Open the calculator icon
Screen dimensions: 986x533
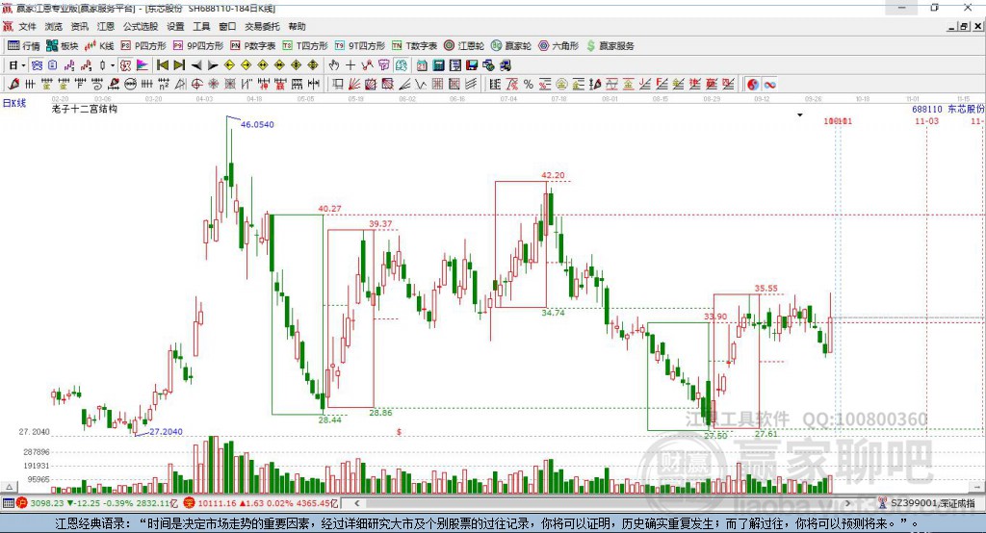point(438,65)
